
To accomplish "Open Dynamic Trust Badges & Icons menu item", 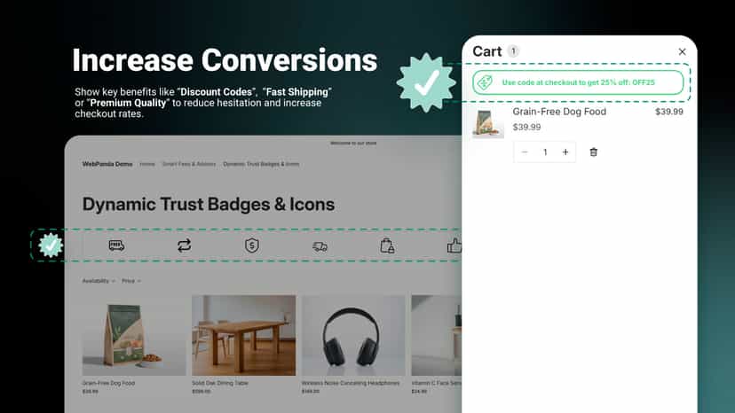I will pyautogui.click(x=261, y=164).
